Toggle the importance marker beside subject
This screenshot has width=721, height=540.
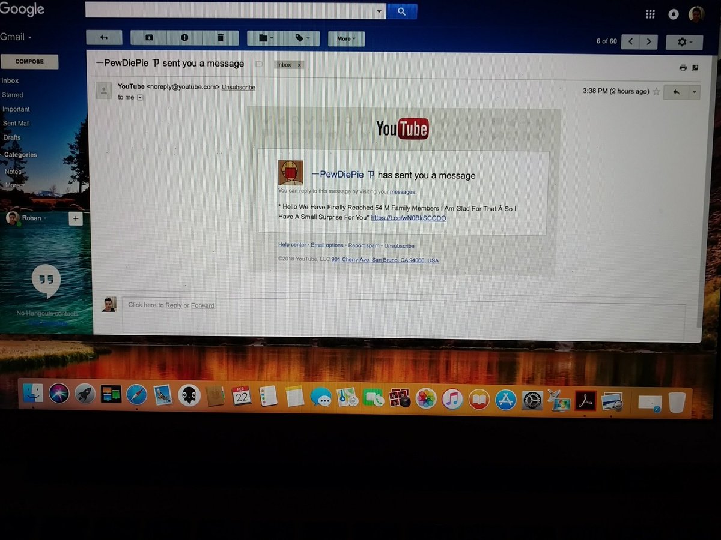click(x=259, y=64)
